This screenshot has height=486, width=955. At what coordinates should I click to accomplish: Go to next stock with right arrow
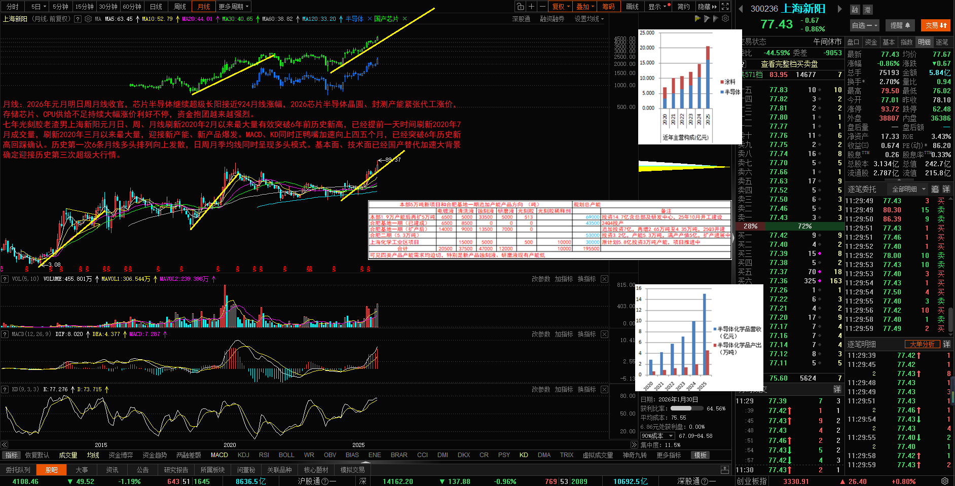click(839, 9)
